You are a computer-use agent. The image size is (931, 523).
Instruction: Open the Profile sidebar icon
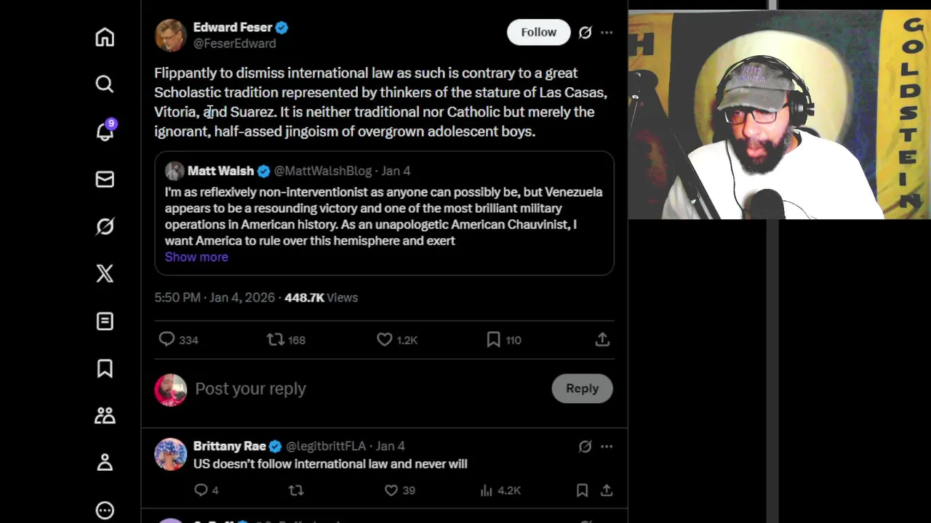click(105, 463)
